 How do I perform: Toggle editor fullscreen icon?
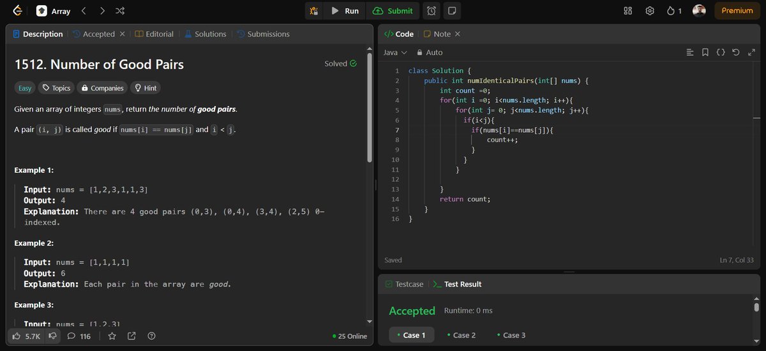click(751, 52)
